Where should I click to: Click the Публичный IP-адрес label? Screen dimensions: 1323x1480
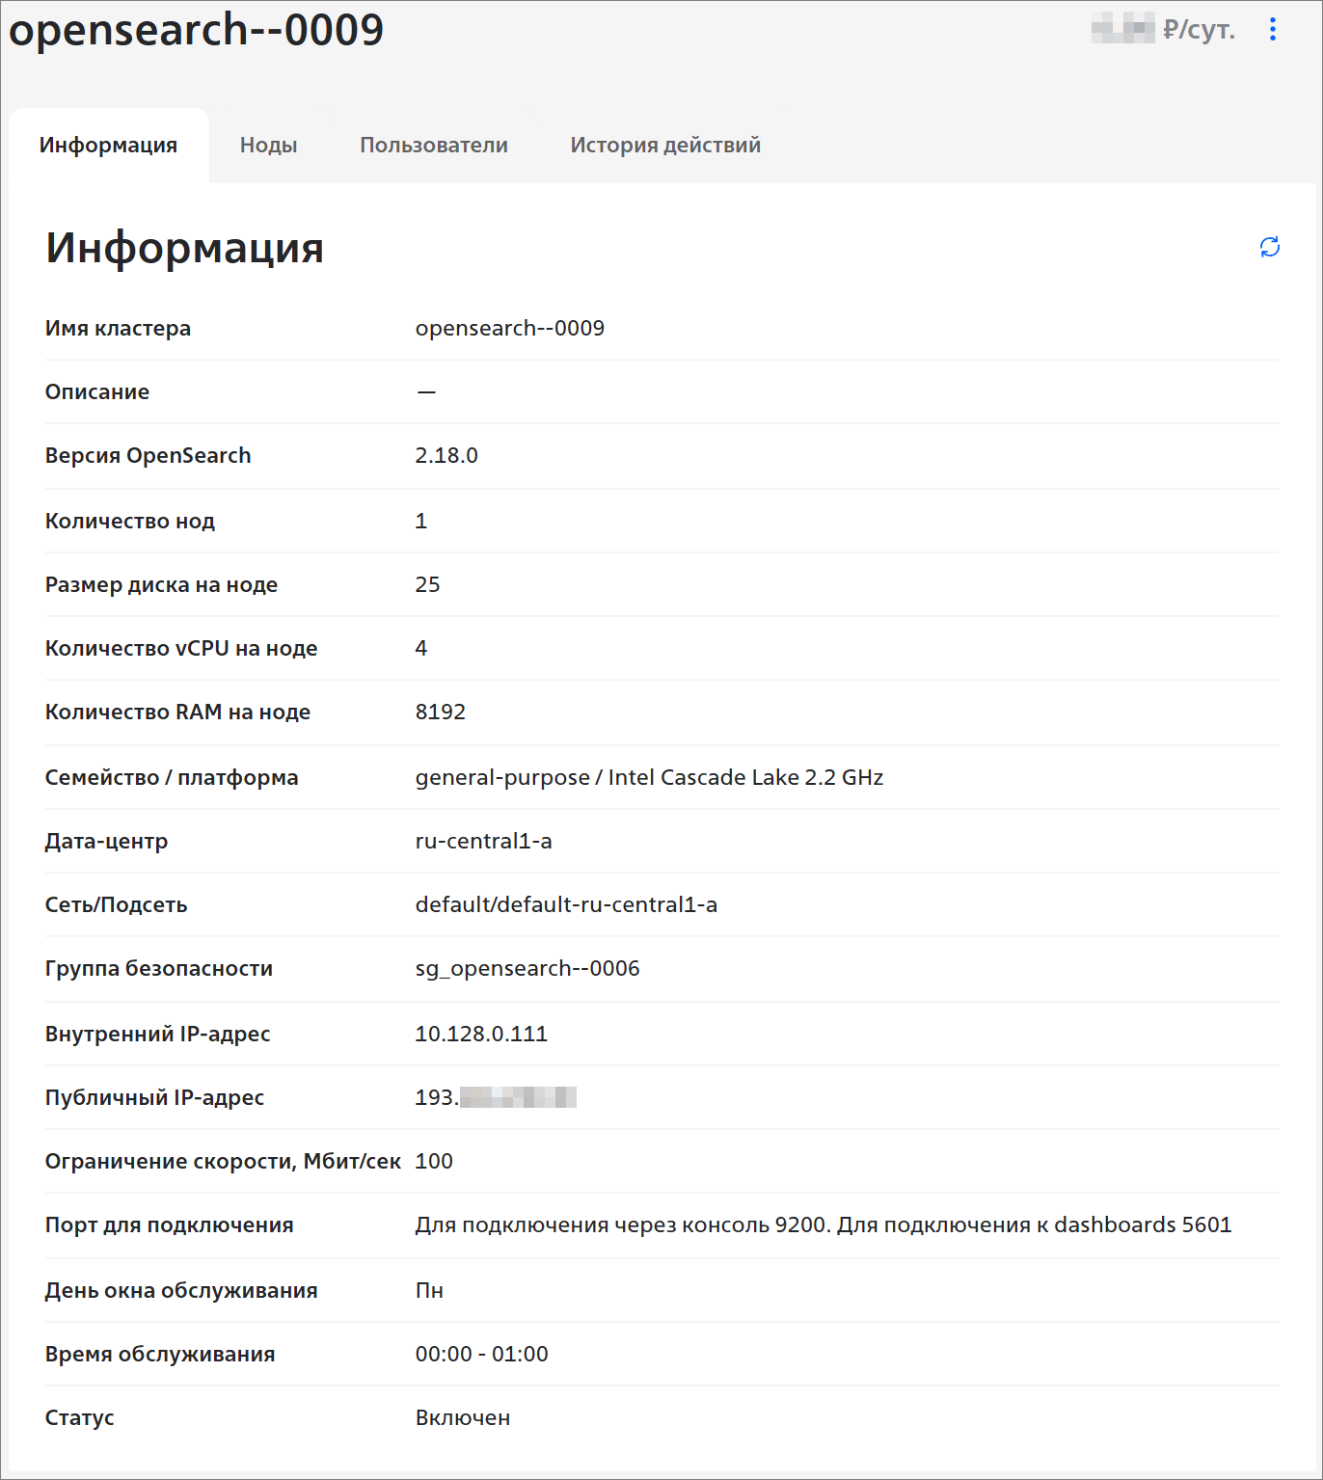(154, 1097)
